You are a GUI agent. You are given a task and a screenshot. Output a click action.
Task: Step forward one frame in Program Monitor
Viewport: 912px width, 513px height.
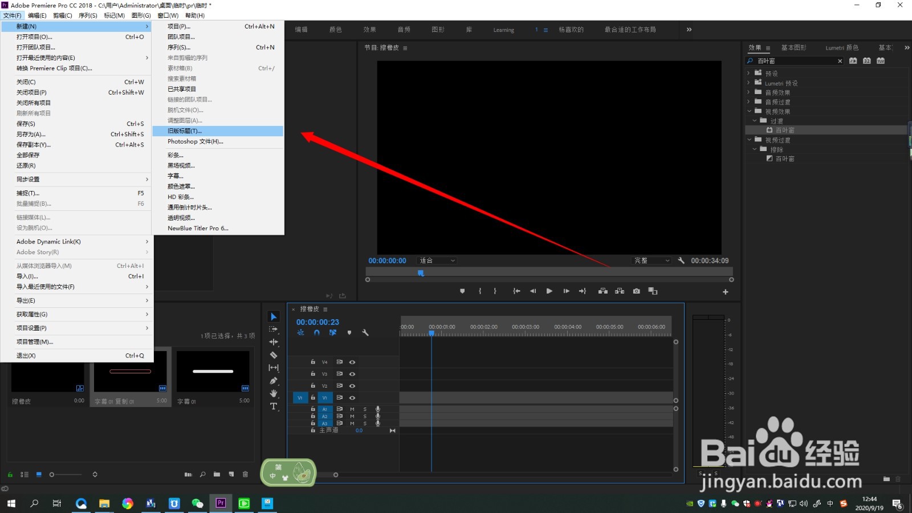[x=566, y=291]
